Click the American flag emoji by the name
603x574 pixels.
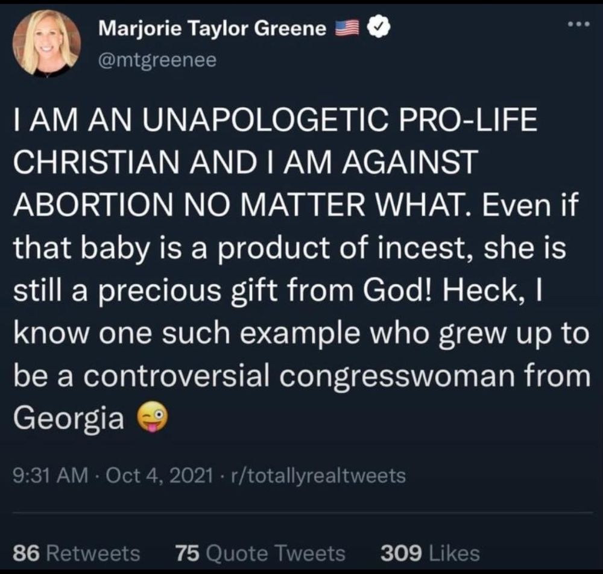[347, 26]
